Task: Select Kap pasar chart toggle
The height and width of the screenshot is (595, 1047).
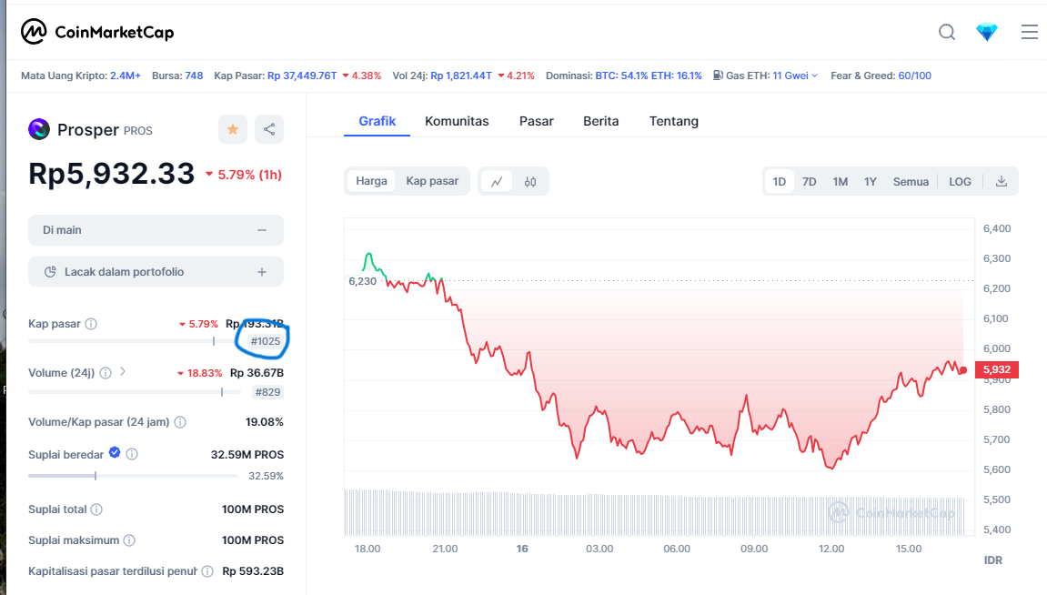Action: point(432,181)
